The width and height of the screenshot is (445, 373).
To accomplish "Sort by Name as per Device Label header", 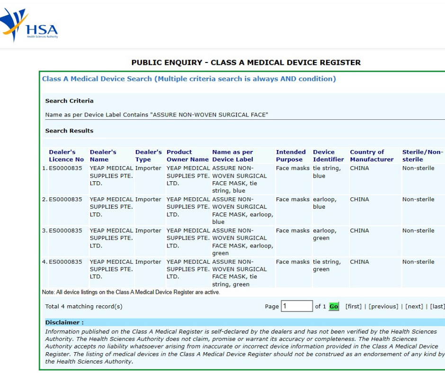I will coord(233,156).
